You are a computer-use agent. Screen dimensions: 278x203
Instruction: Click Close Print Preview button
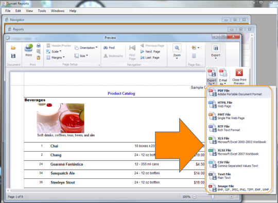tap(239, 77)
